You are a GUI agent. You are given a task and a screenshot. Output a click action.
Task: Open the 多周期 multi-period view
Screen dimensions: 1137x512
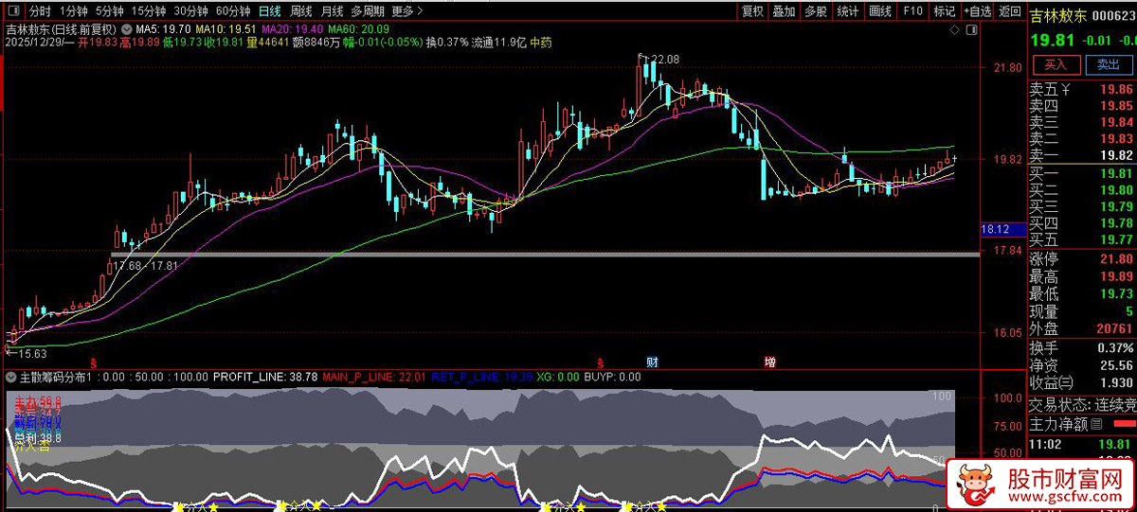(x=367, y=11)
